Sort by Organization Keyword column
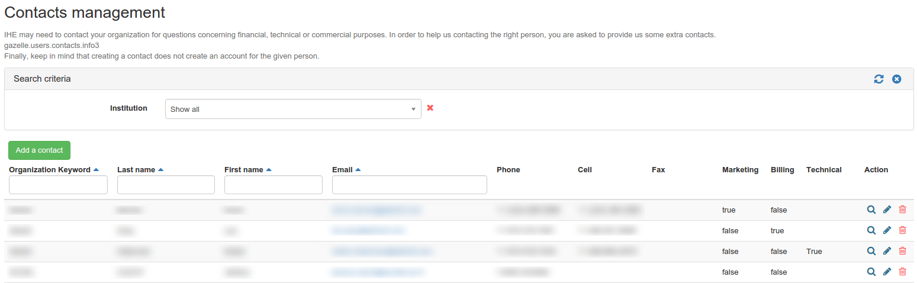This screenshot has width=917, height=283. coord(96,170)
